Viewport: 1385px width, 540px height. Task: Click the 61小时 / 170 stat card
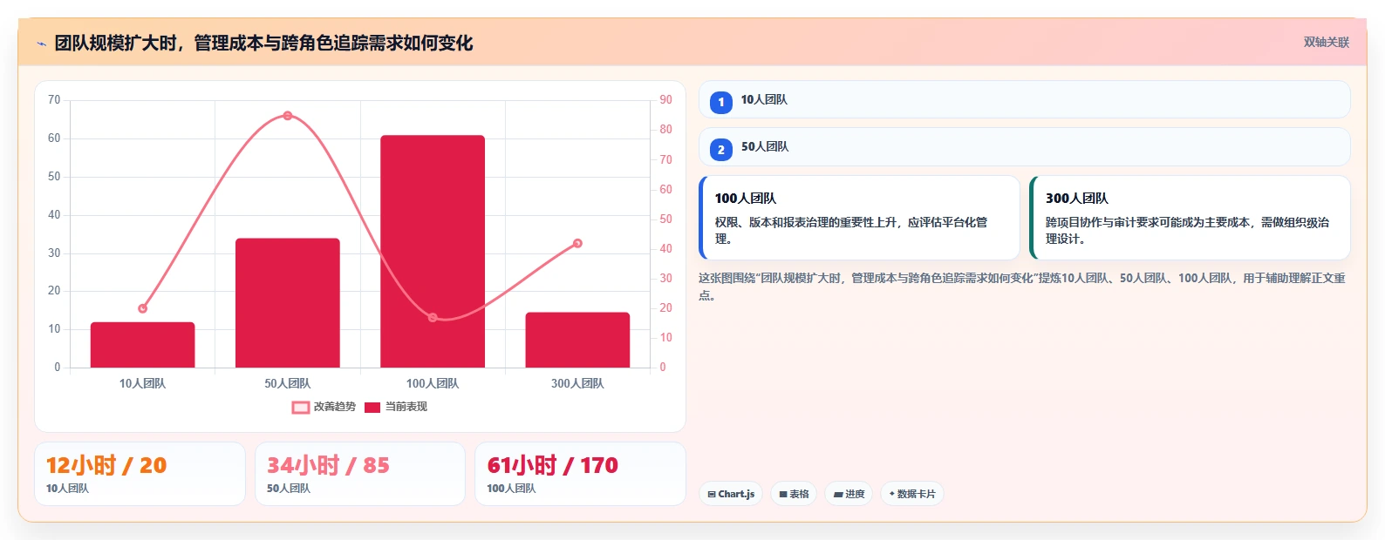pos(580,474)
